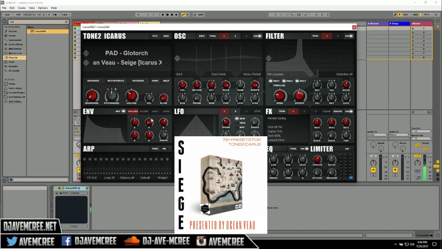The width and height of the screenshot is (442, 249).
Task: Switch to the FILTER envelope tab
Action: pos(144,111)
